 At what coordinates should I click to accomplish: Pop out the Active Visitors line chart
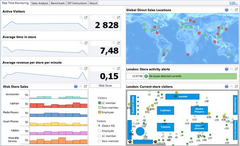coord(86,17)
